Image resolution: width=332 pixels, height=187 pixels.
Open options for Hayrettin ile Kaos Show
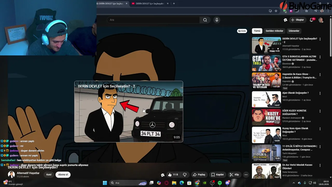[320, 75]
